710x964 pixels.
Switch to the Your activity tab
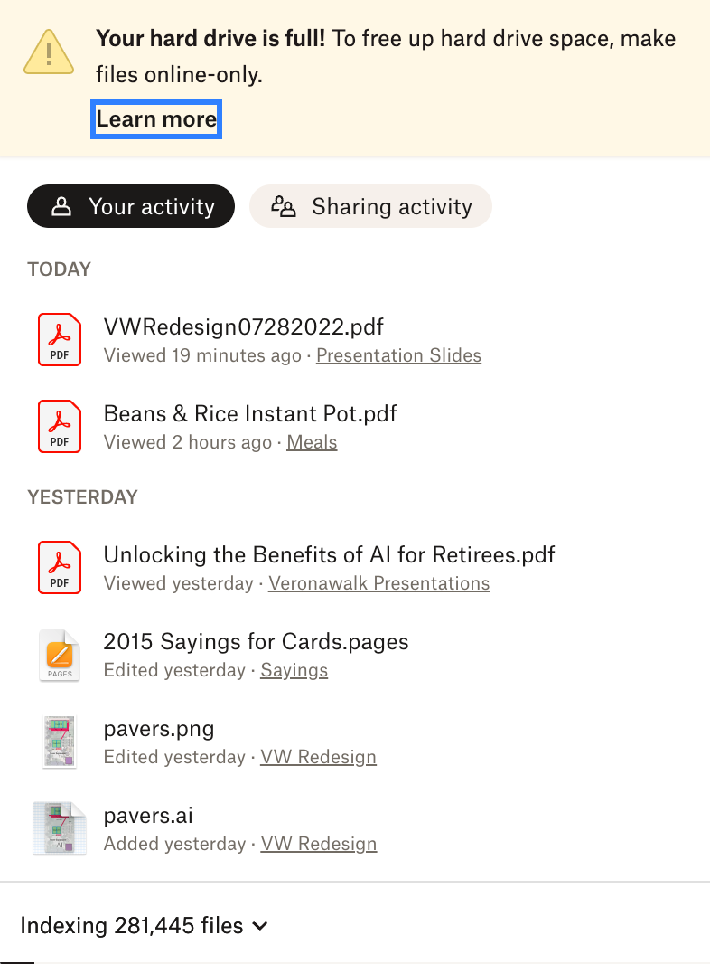pyautogui.click(x=131, y=206)
